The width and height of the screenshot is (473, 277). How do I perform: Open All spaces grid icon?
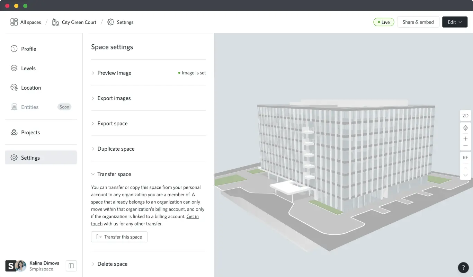click(x=14, y=22)
